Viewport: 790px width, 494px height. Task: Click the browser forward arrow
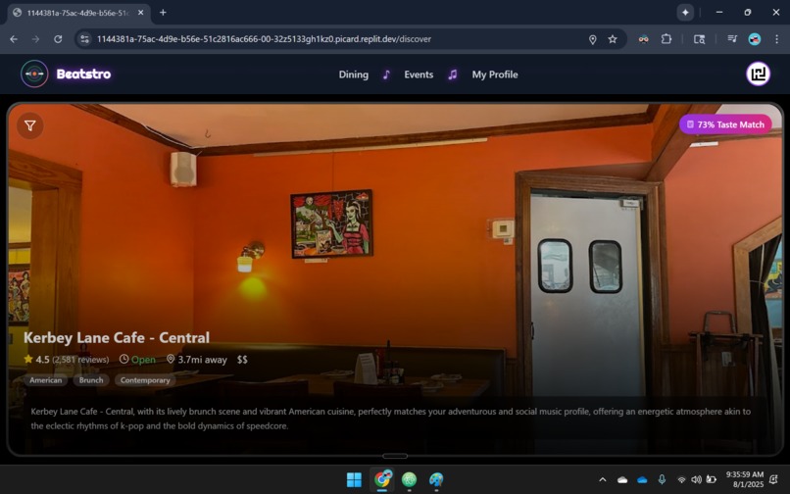[35, 39]
